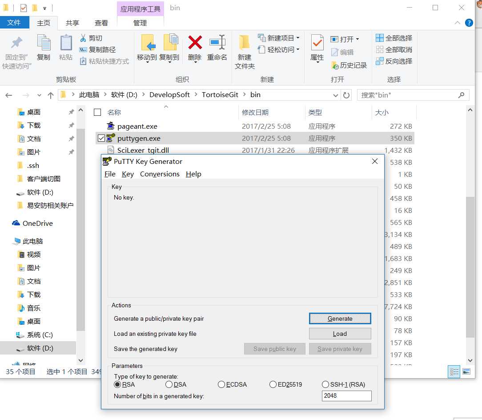Select the RSA key type

[x=117, y=384]
